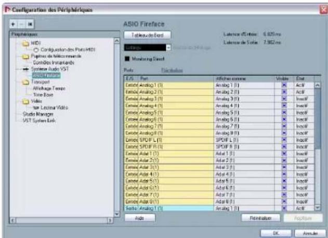Click the minus remove-device icon
This screenshot has height=238, width=328.
click(21, 24)
